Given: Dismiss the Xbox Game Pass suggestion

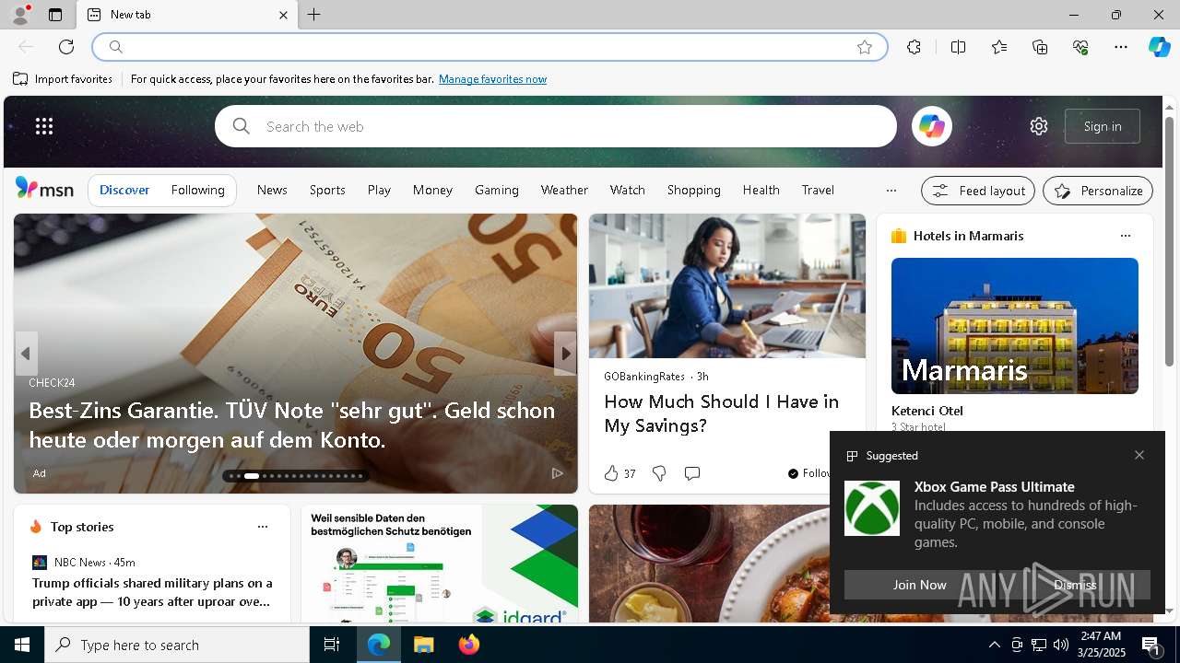Looking at the screenshot, I should click(x=1075, y=585).
